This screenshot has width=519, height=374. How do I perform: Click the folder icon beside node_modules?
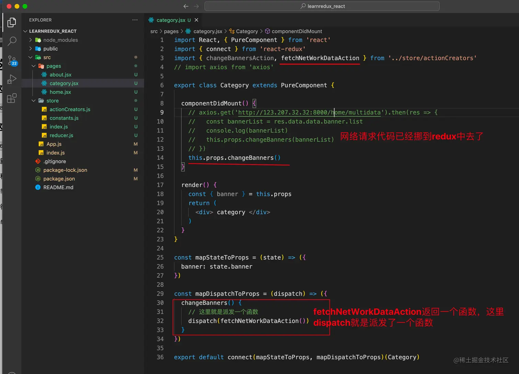point(38,40)
